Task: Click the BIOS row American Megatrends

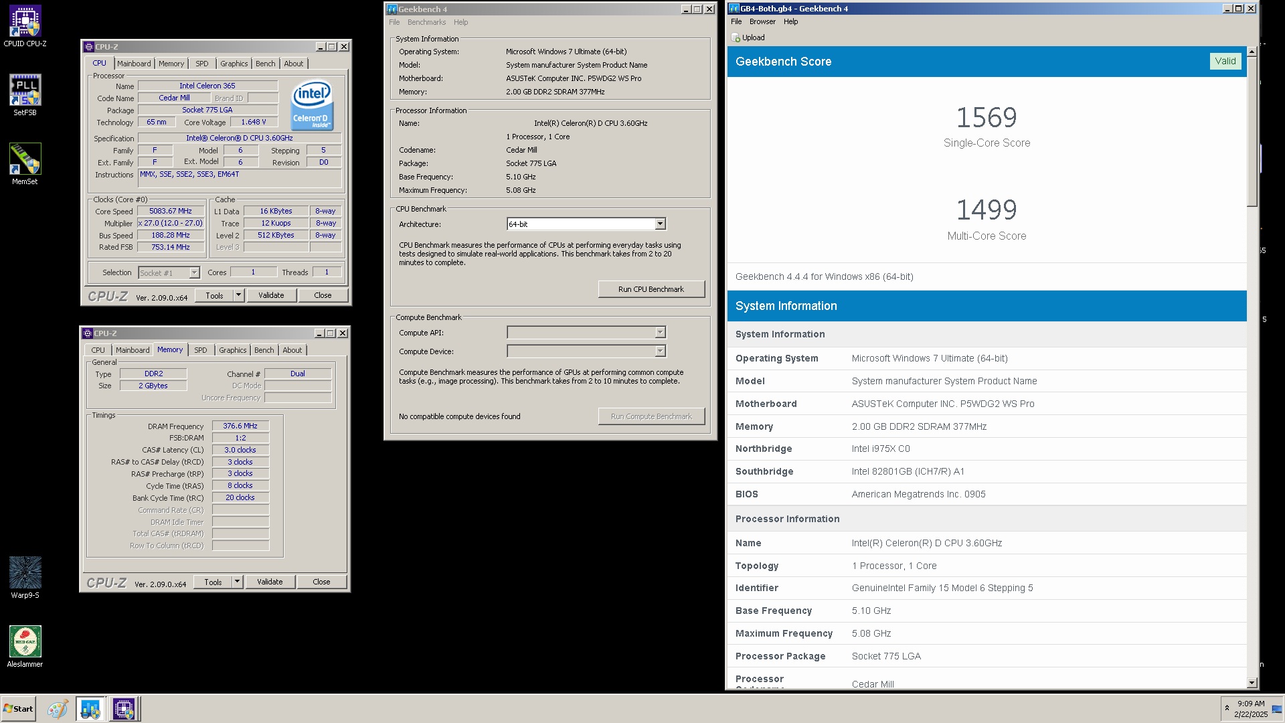Action: click(x=987, y=494)
